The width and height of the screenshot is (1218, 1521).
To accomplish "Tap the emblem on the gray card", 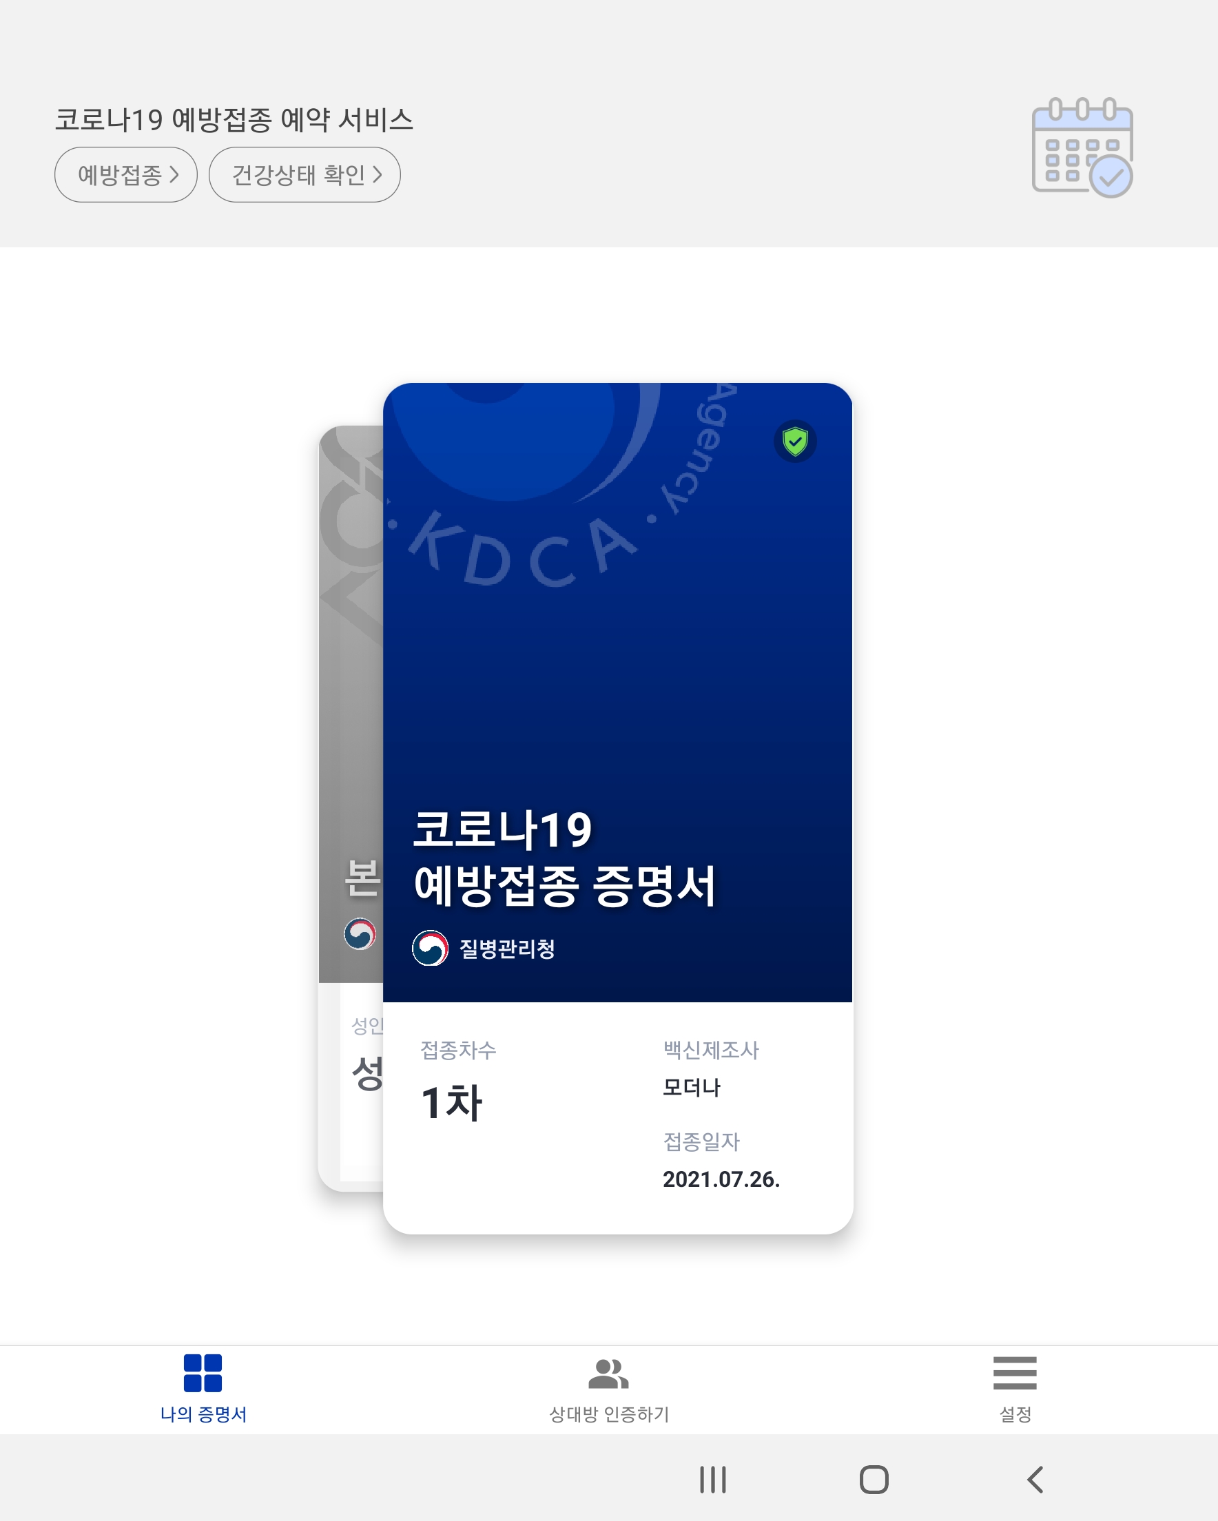I will click(x=360, y=933).
